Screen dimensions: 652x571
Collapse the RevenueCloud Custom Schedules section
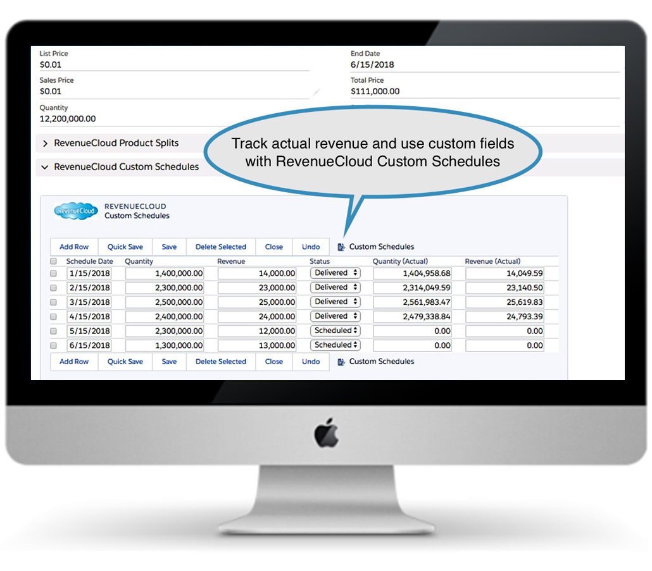tap(44, 167)
